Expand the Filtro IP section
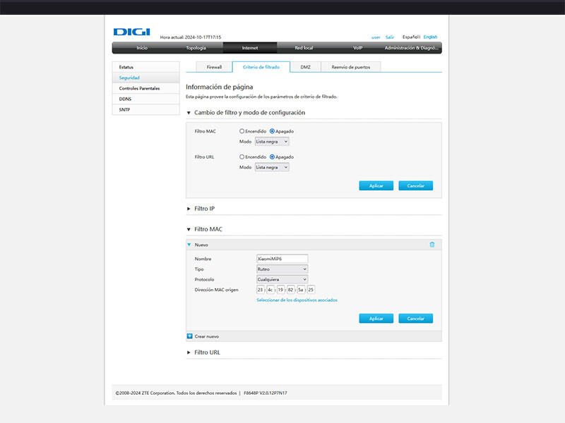565x423 pixels. click(x=189, y=209)
